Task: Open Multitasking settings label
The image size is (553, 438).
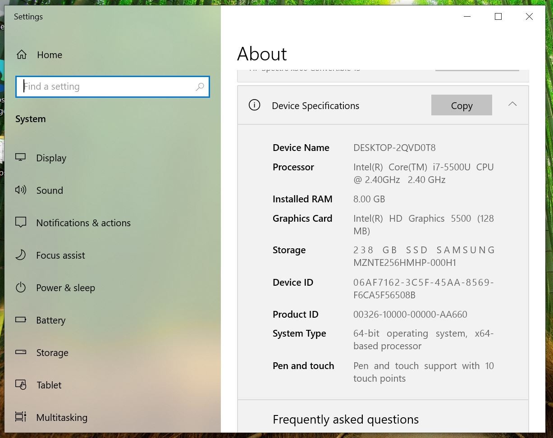Action: click(x=62, y=417)
